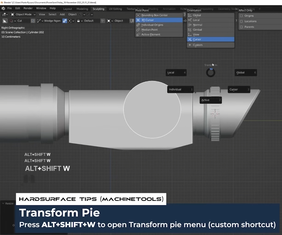Select Median Point pivot option
Screen dimensions: 282x235
click(159, 30)
